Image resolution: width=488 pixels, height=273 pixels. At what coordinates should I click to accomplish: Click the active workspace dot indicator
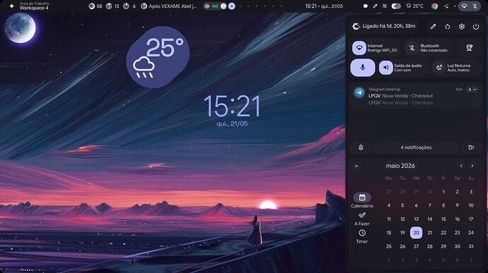(232, 6)
